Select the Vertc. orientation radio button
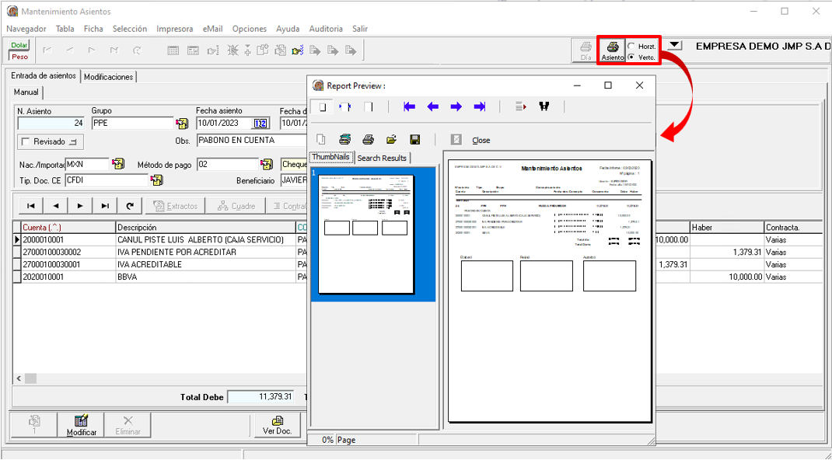The height and width of the screenshot is (460, 832). coord(631,57)
